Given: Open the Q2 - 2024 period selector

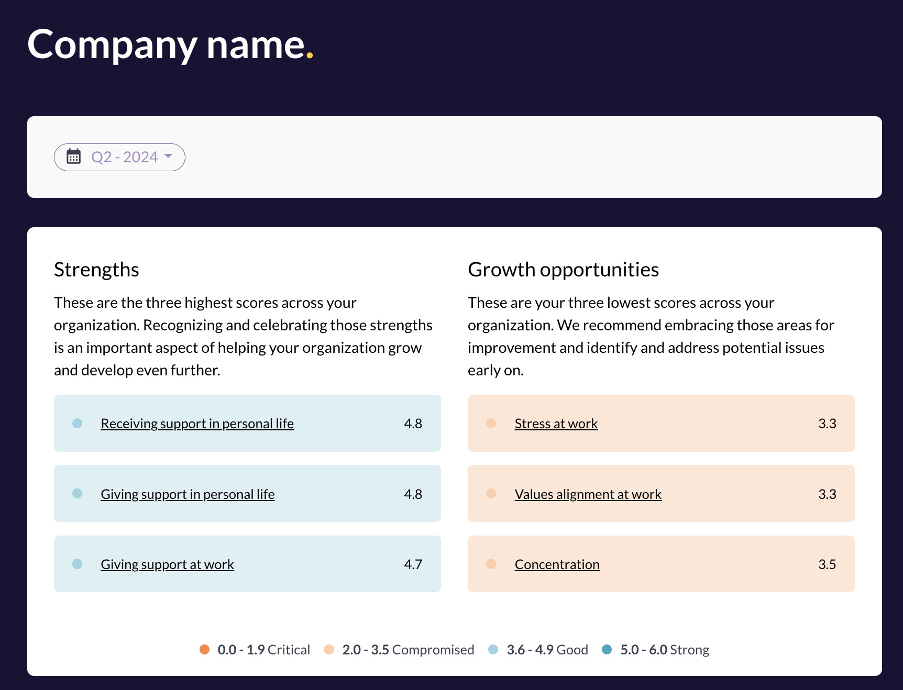Looking at the screenshot, I should click(124, 157).
